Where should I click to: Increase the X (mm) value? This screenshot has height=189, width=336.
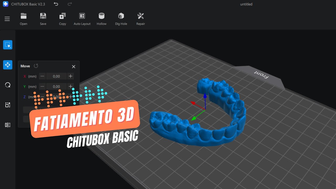(70, 76)
